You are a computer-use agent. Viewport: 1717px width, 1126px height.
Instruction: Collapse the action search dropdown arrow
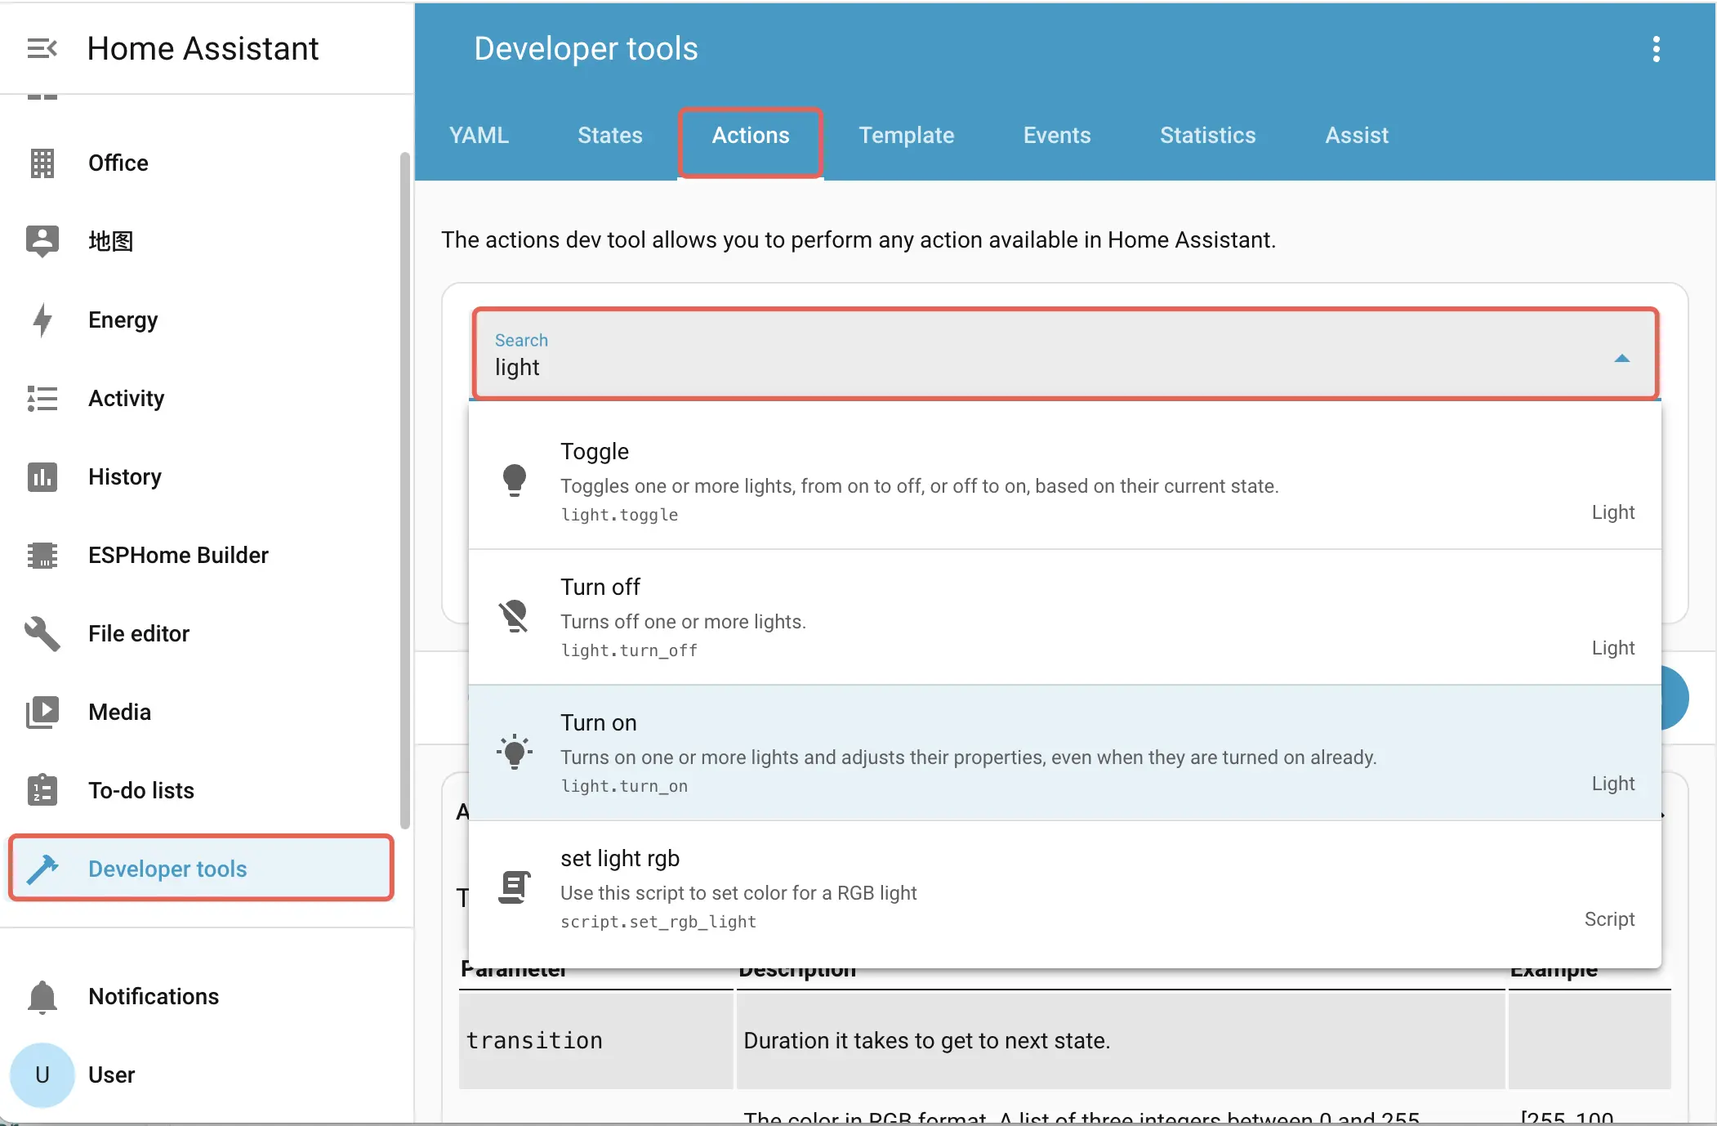[x=1621, y=358]
